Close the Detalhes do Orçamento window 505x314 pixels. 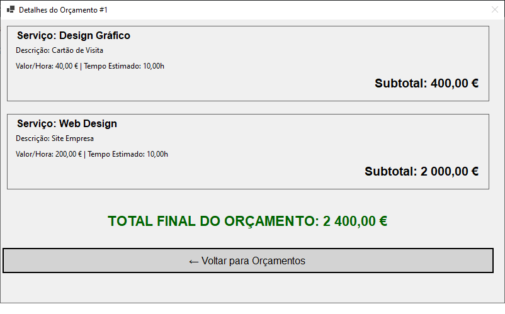(494, 9)
